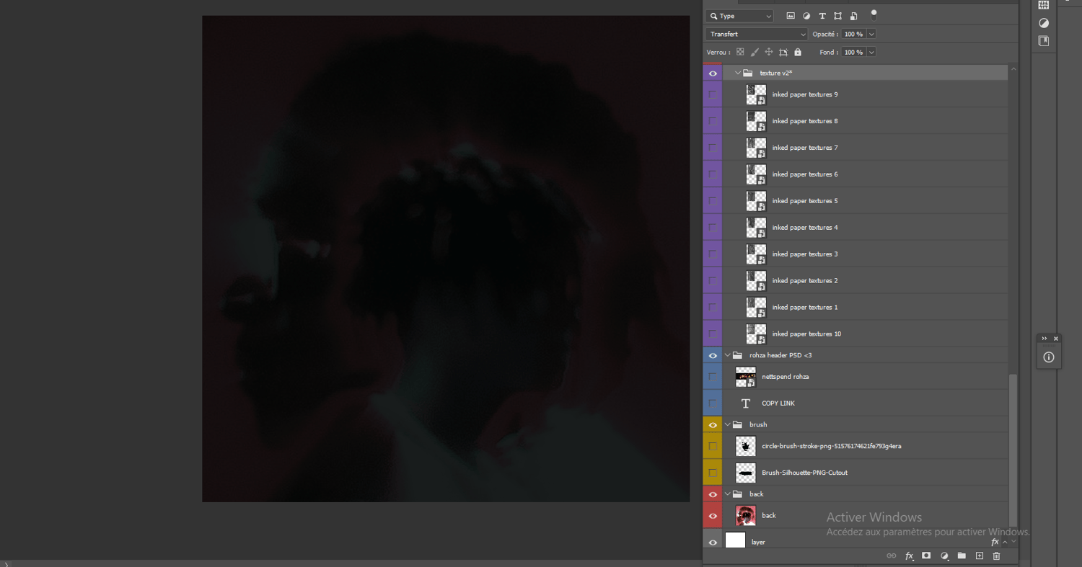Lock transparent pixels in Verrou row
The height and width of the screenshot is (567, 1082).
(740, 52)
